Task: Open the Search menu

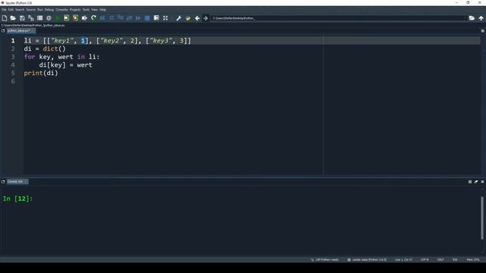Action: 20,10
